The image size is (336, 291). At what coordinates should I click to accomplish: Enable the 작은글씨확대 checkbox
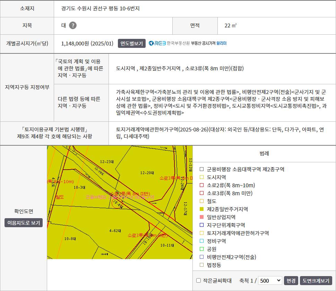(x=199, y=281)
